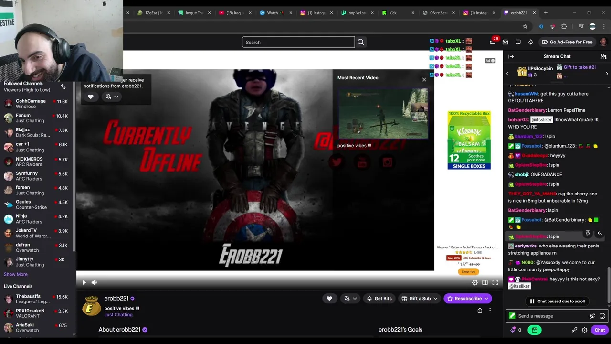Screen dimensions: 611x344
Task: Click the purple Chat send button
Action: (600, 330)
